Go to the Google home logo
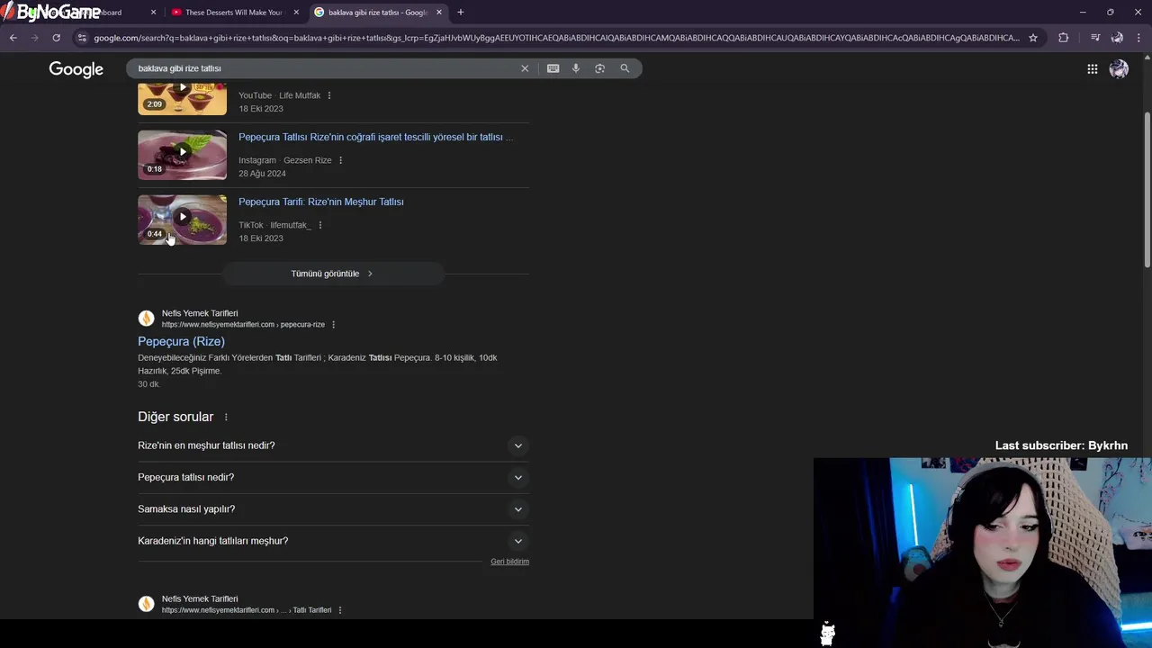 point(76,69)
